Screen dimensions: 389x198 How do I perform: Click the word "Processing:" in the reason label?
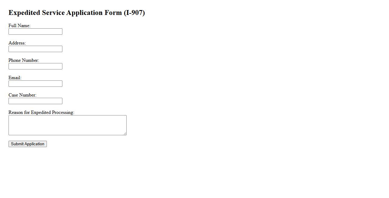(x=63, y=112)
